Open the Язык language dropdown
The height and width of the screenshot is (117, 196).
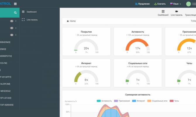(x=176, y=4)
